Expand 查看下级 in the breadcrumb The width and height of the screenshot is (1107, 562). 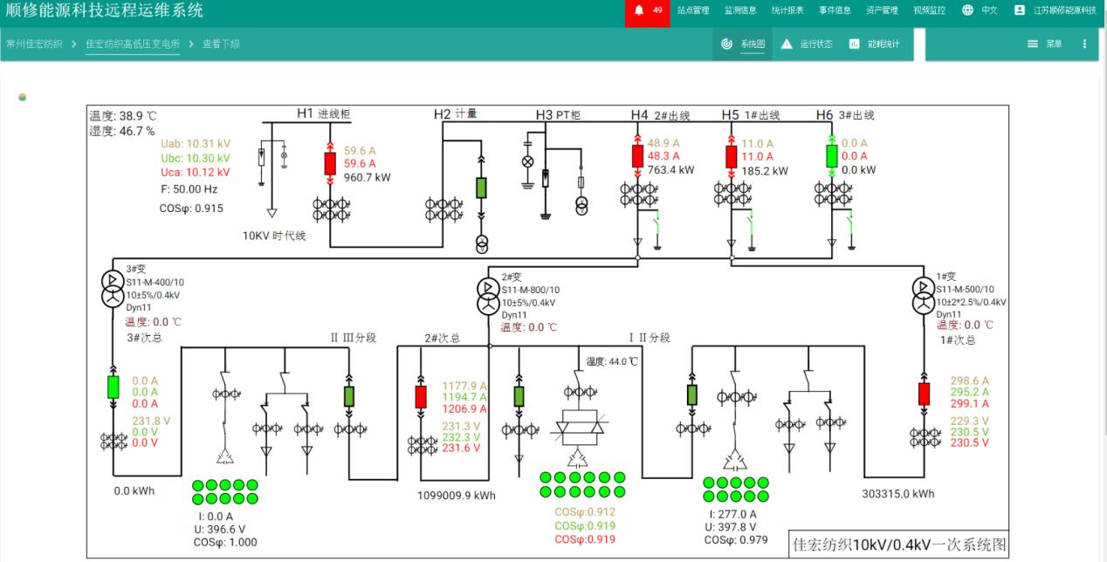(221, 44)
